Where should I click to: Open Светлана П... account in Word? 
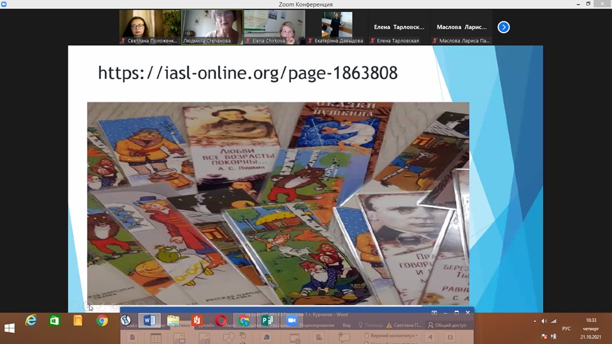click(x=404, y=325)
